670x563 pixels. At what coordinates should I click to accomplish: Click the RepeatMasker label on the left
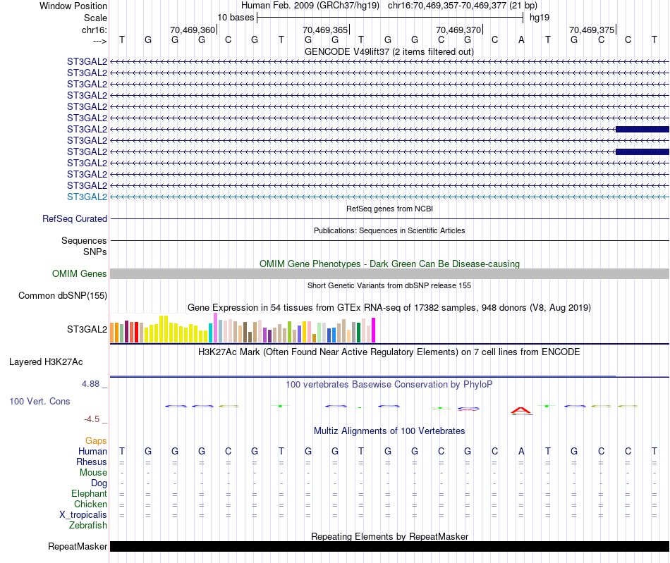pyautogui.click(x=78, y=546)
